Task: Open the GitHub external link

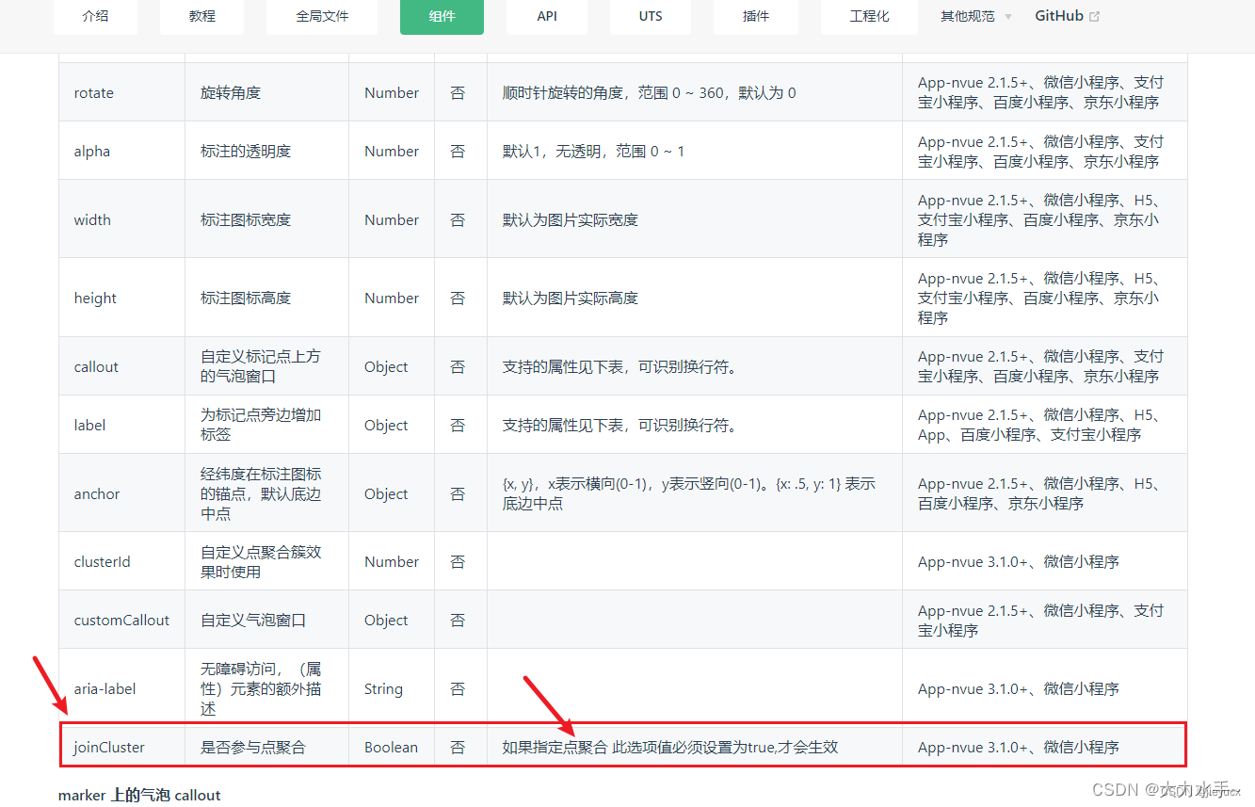Action: click(x=1067, y=16)
